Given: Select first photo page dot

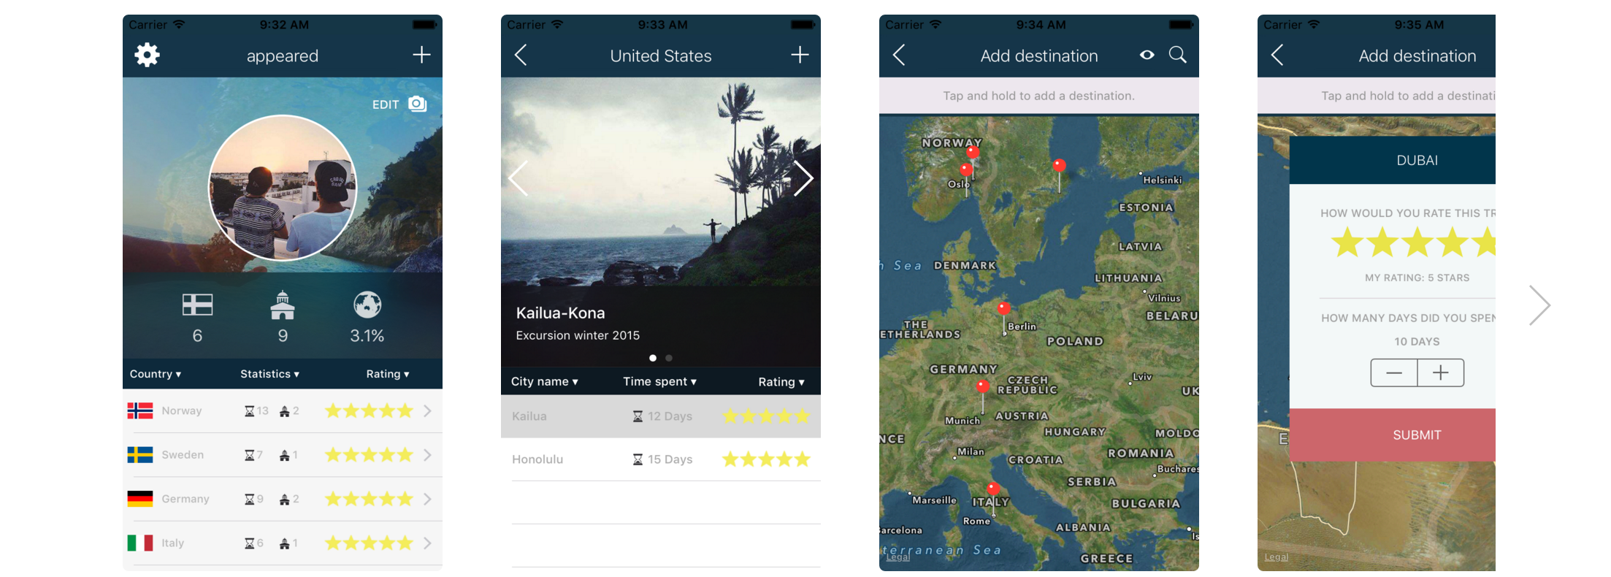Looking at the screenshot, I should point(653,358).
